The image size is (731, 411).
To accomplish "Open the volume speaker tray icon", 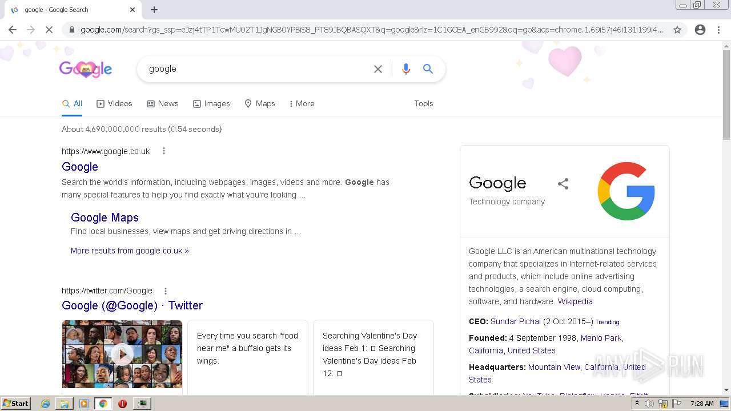I will point(649,404).
